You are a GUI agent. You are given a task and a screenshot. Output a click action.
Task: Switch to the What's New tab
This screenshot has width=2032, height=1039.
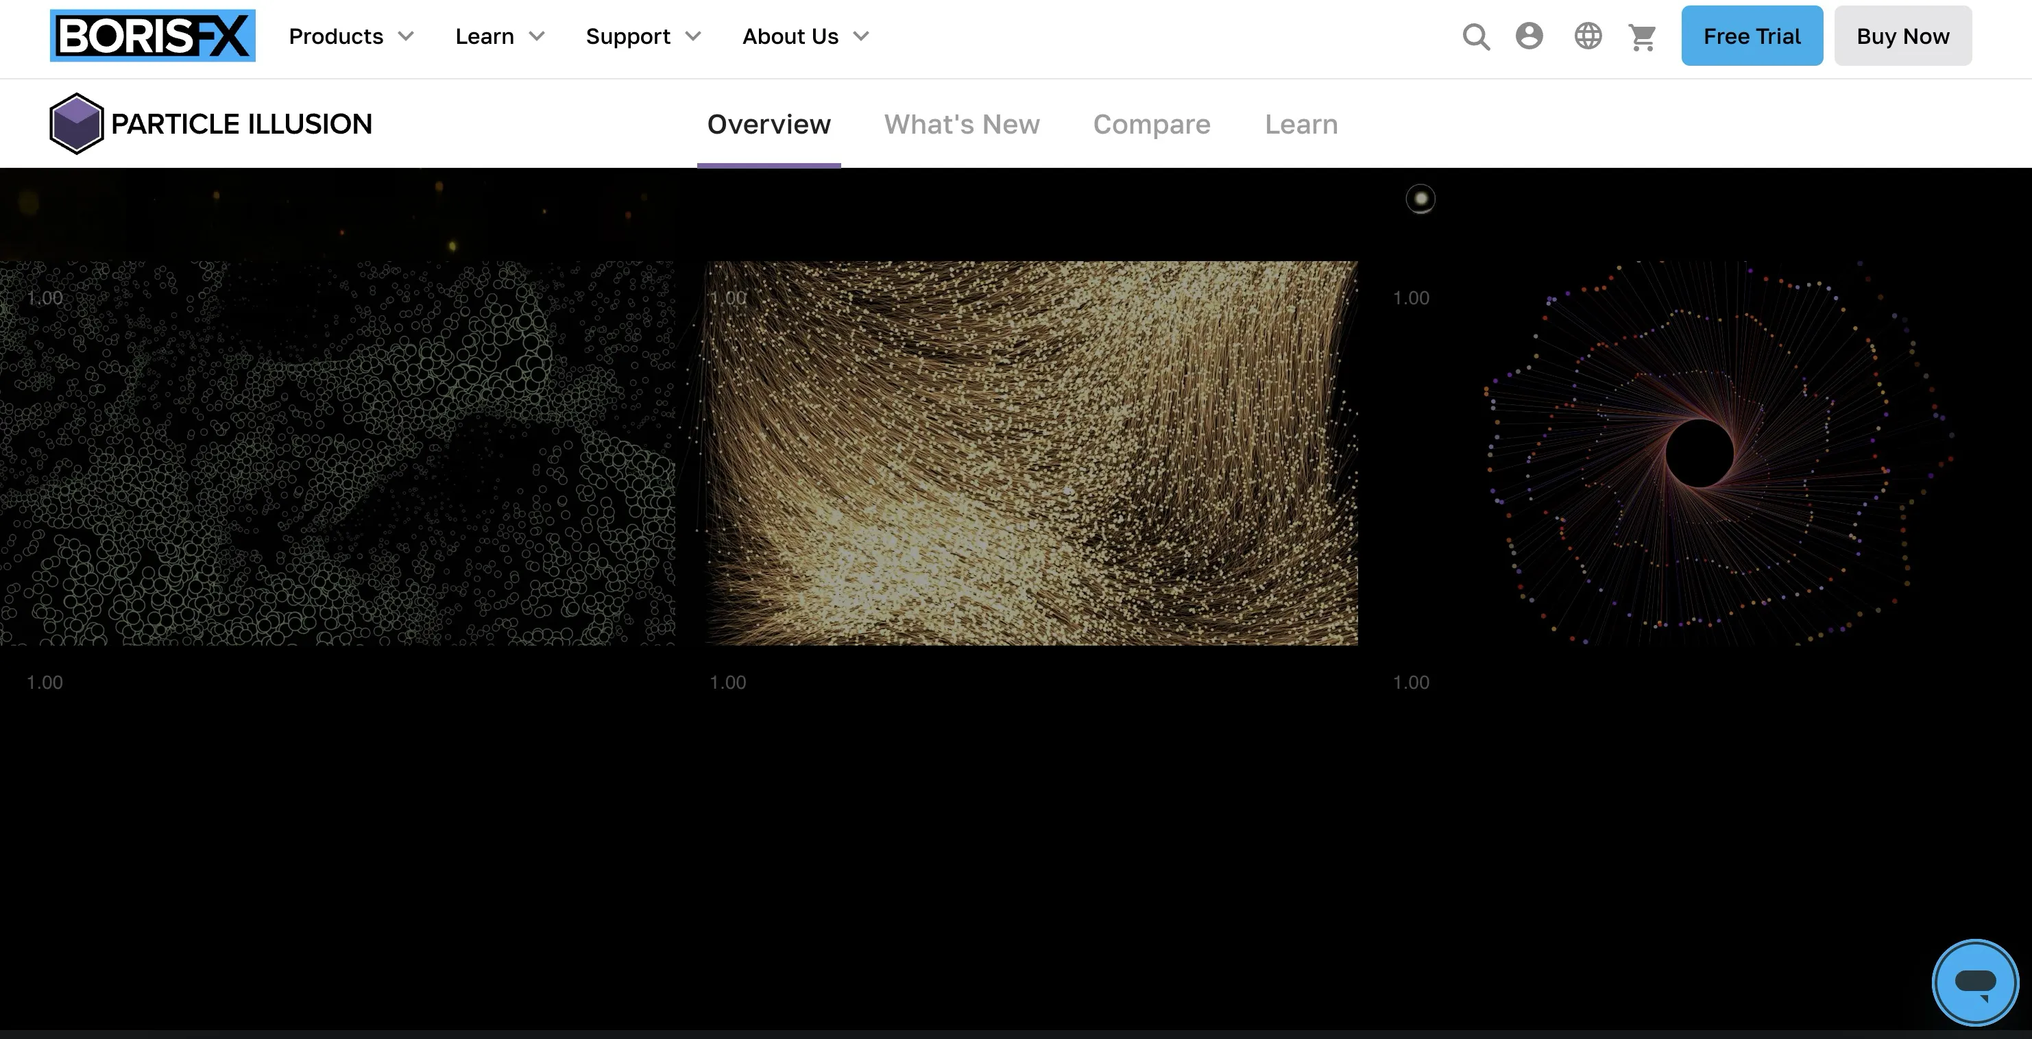click(962, 125)
